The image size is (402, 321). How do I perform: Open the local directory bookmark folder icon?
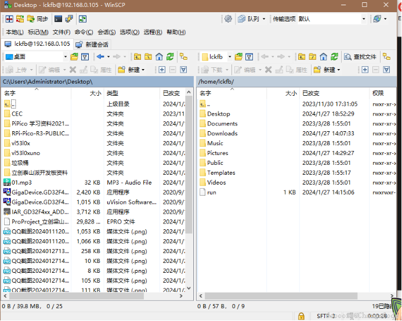pyautogui.click(x=74, y=57)
